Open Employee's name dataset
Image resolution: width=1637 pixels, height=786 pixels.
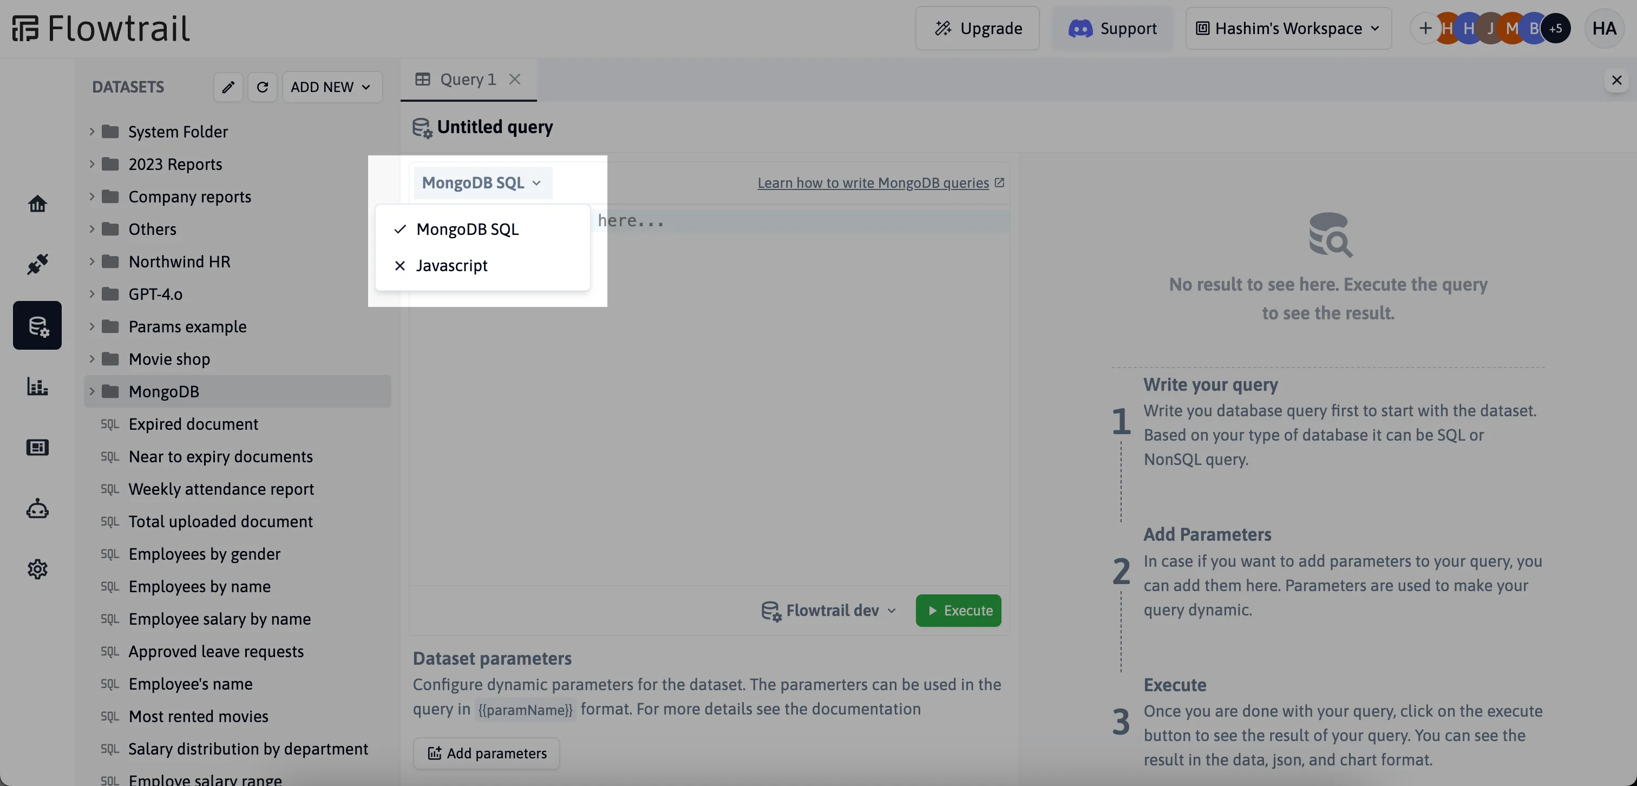[191, 684]
